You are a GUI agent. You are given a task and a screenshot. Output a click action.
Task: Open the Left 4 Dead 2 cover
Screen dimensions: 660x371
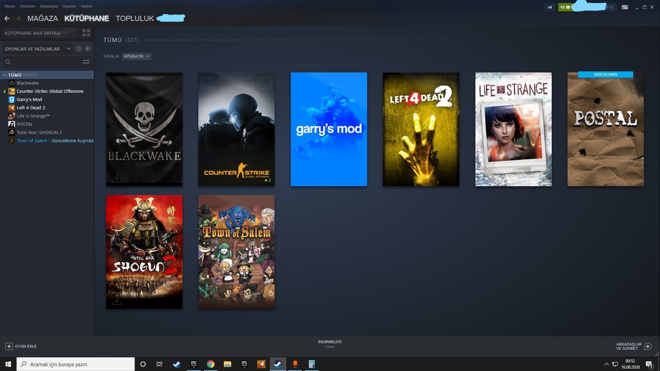coord(421,129)
